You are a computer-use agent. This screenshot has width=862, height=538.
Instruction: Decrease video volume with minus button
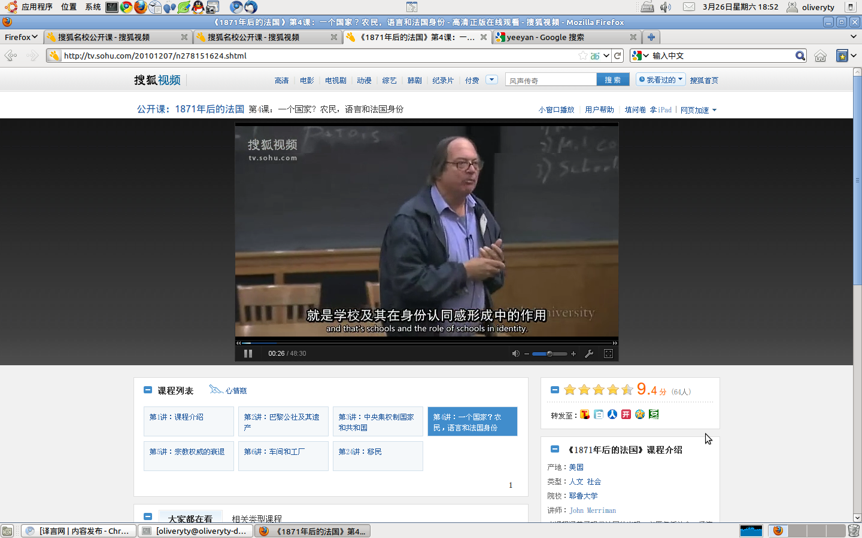[527, 354]
